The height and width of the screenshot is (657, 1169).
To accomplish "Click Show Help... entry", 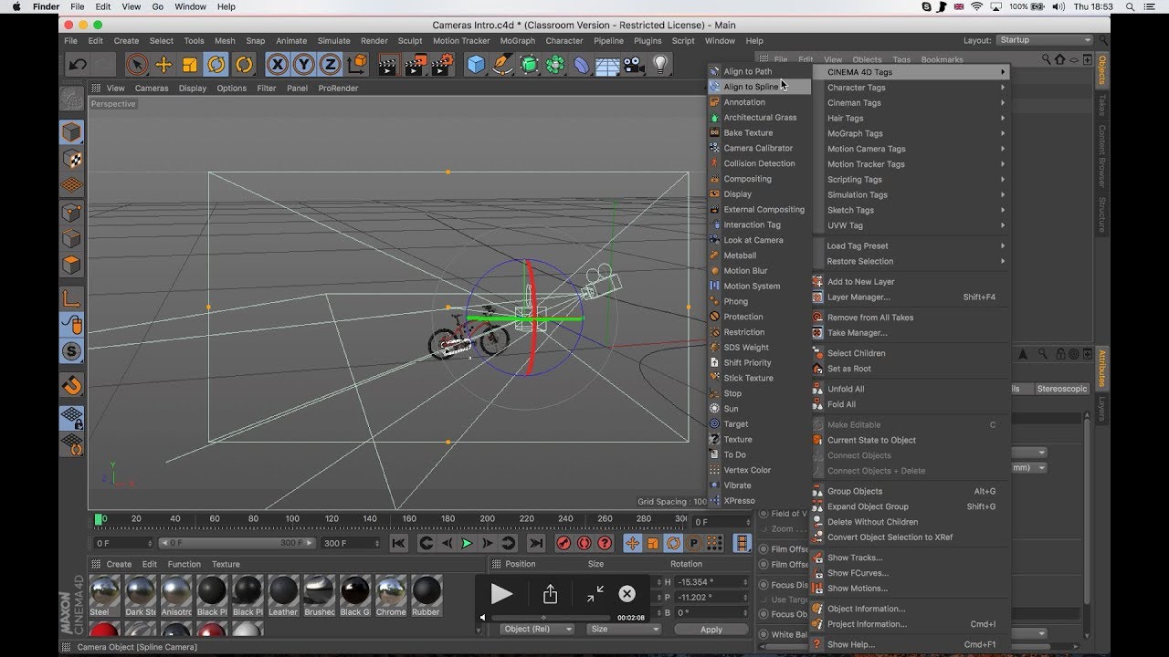I will point(913,644).
